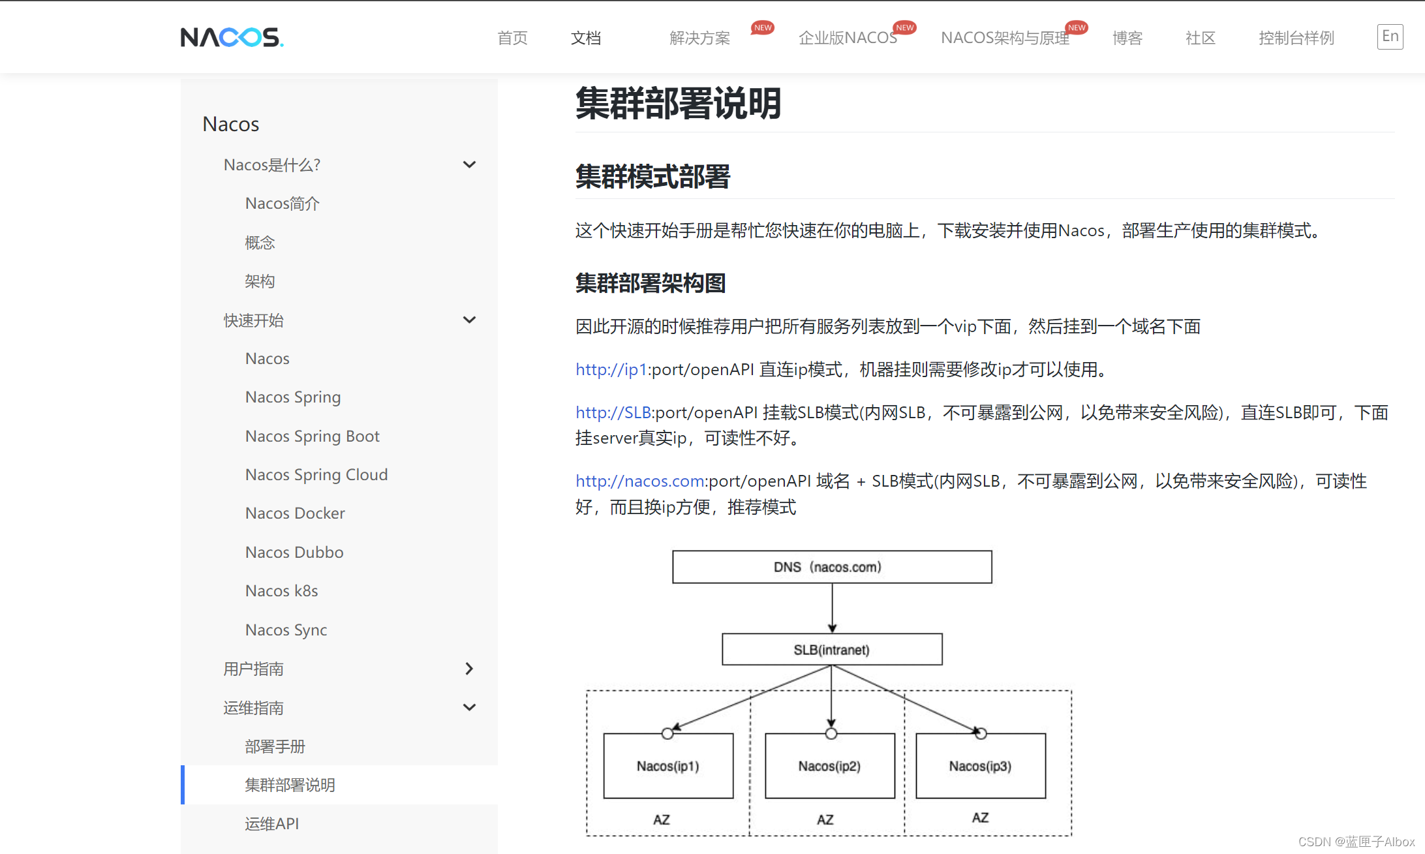Image resolution: width=1425 pixels, height=854 pixels.
Task: Select Nacos是什么? in the sidebar
Action: point(272,164)
